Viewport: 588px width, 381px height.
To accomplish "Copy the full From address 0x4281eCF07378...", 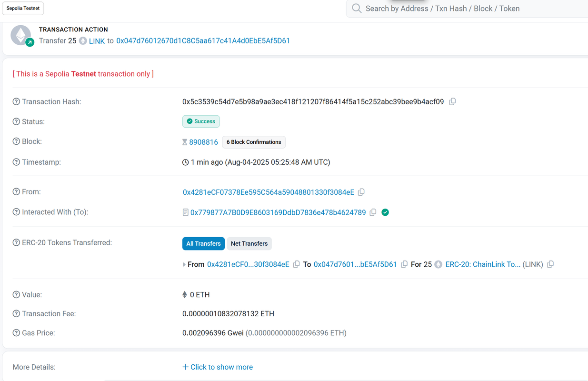I will 361,192.
